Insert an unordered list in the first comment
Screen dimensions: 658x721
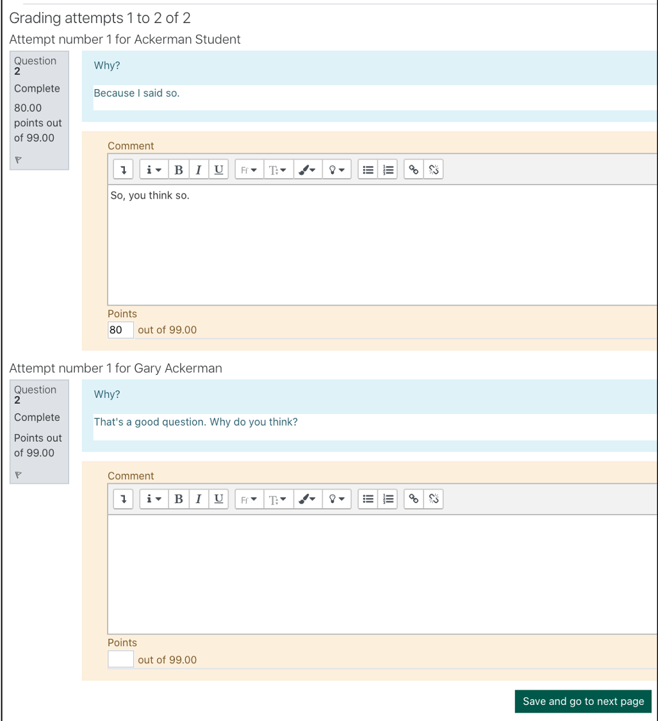tap(367, 169)
